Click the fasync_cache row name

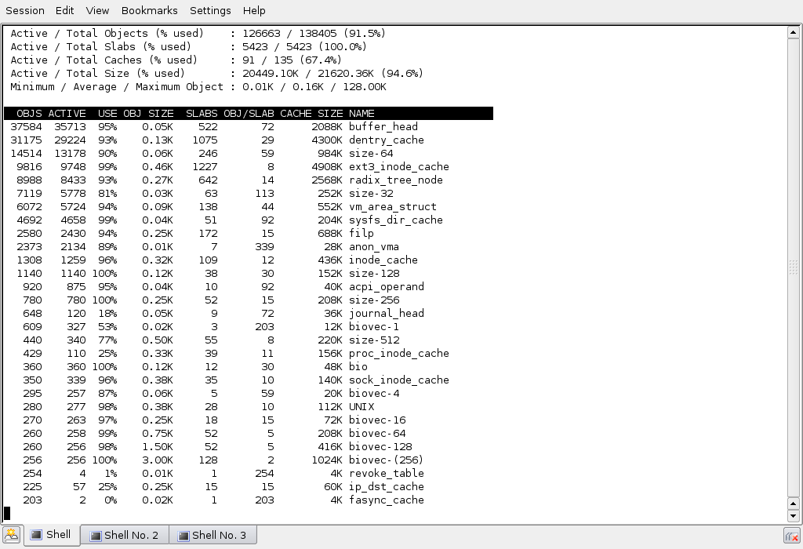[386, 500]
